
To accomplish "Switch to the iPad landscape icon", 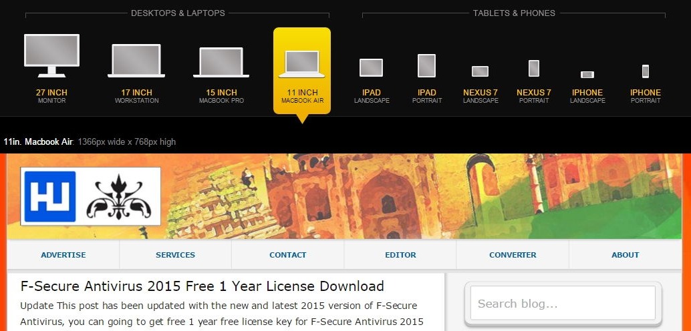I will click(x=371, y=68).
